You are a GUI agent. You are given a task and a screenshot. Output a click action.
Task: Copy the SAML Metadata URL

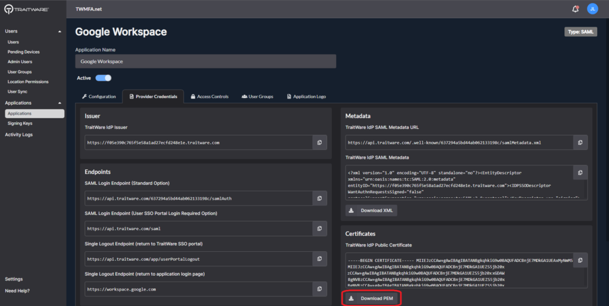pos(580,143)
